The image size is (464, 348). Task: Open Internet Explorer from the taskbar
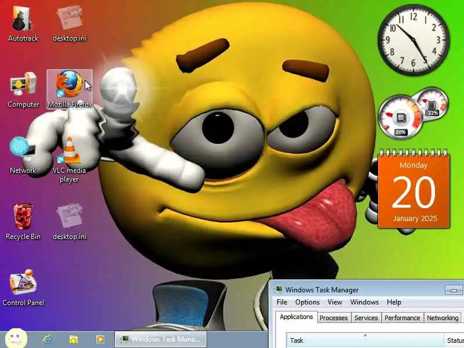click(47, 339)
